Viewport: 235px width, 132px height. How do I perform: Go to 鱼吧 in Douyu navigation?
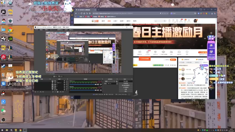(135, 21)
